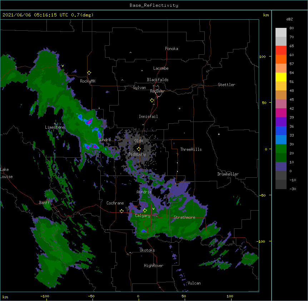Select the peach 54-57 dBZ legend swatch

(281, 68)
